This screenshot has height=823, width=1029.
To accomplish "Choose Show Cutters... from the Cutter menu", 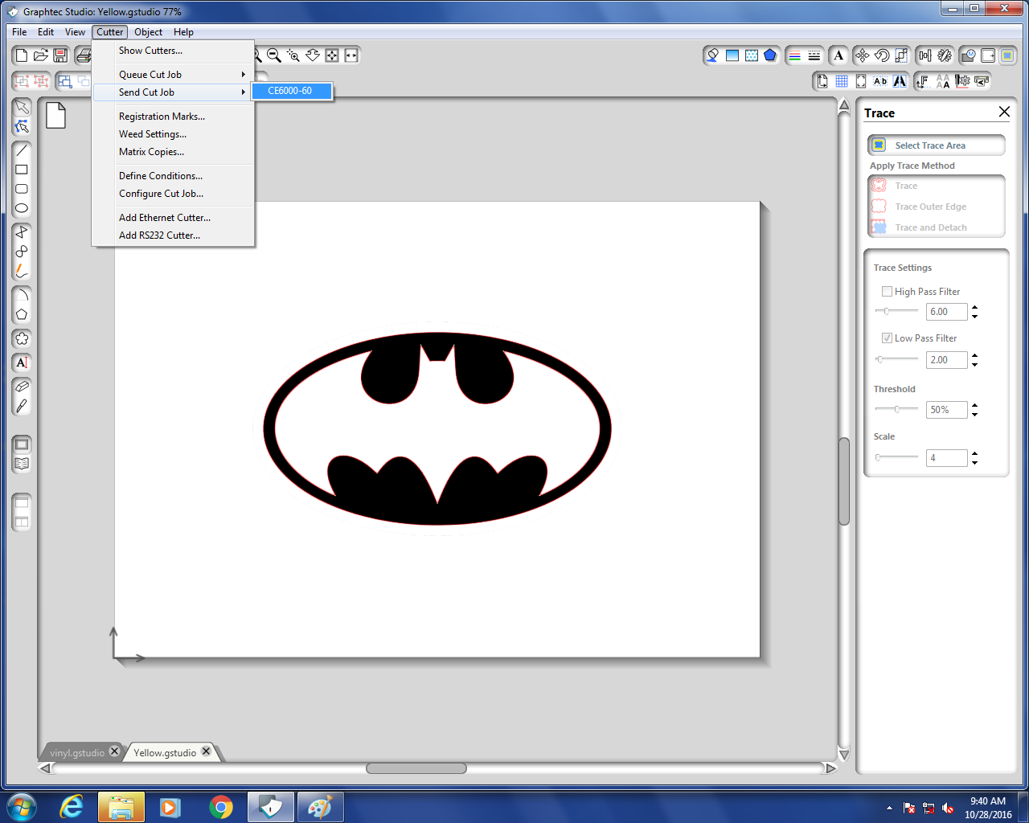I will pyautogui.click(x=173, y=51).
